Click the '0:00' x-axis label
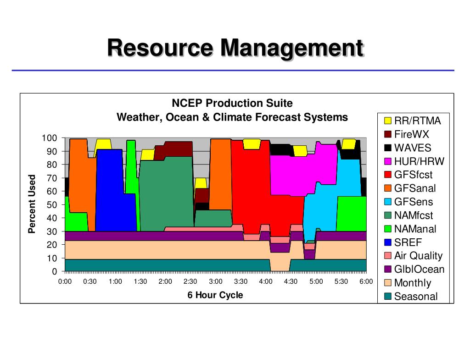This screenshot has width=470, height=352. pyautogui.click(x=65, y=281)
